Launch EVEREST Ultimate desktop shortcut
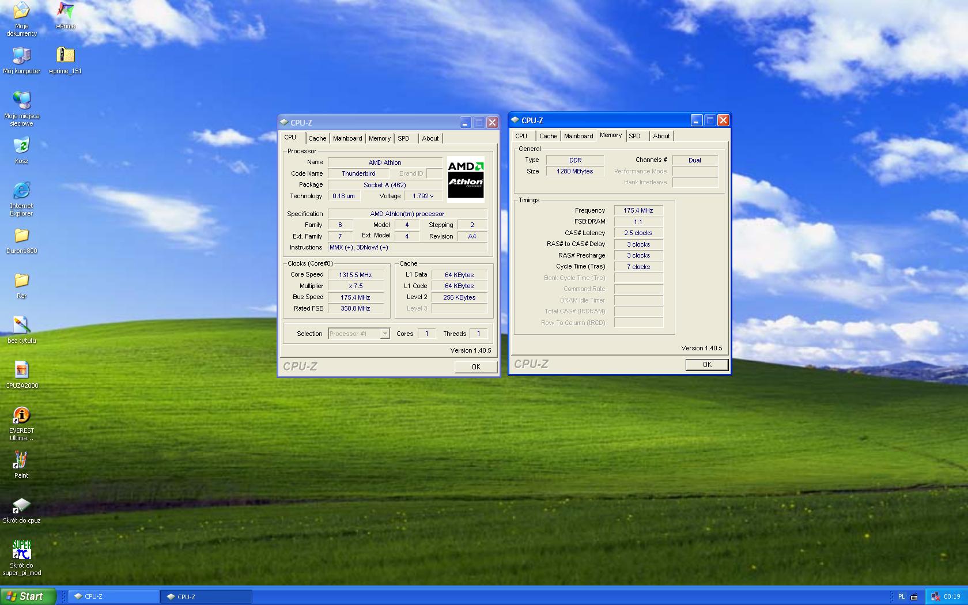Viewport: 968px width, 605px height. pos(21,423)
